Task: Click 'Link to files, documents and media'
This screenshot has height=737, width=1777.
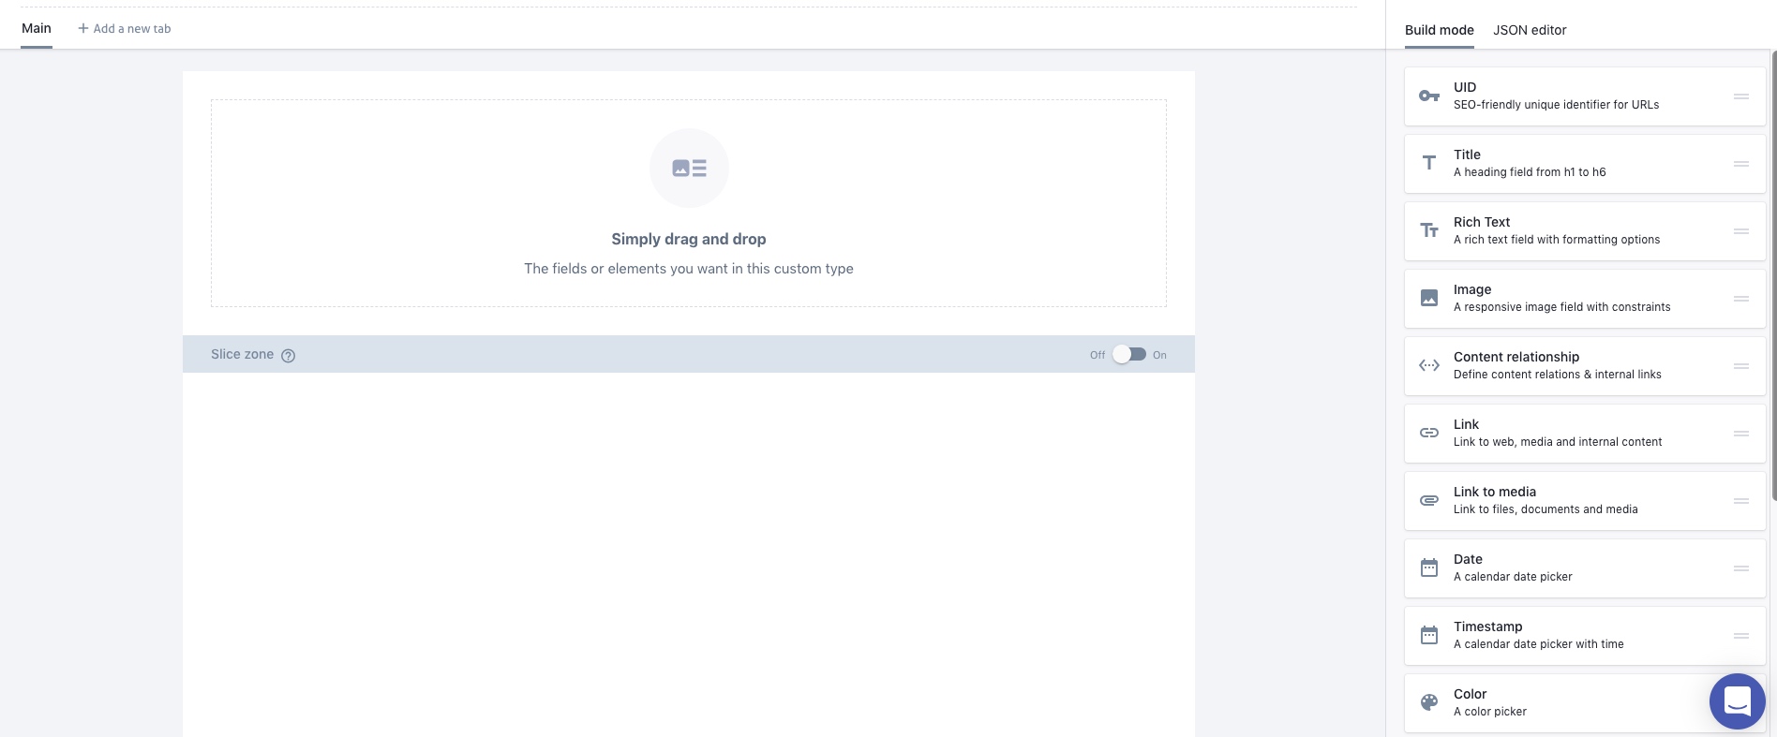Action: 1546,509
